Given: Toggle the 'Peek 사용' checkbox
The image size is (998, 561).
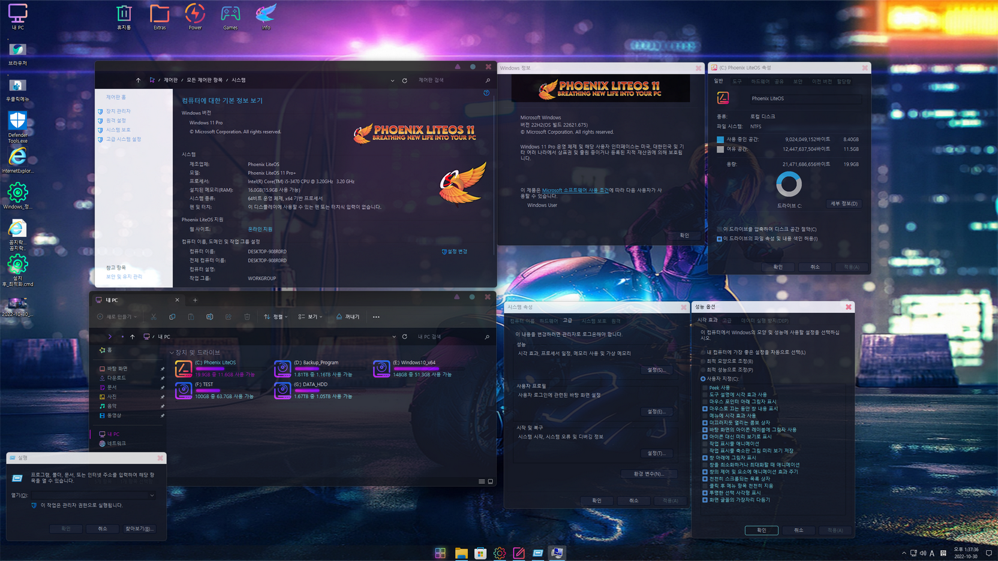Looking at the screenshot, I should (x=705, y=388).
